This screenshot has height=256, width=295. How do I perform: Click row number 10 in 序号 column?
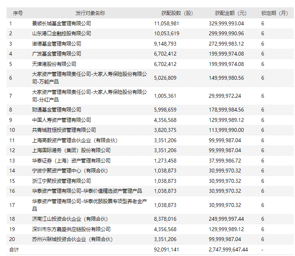(12, 130)
